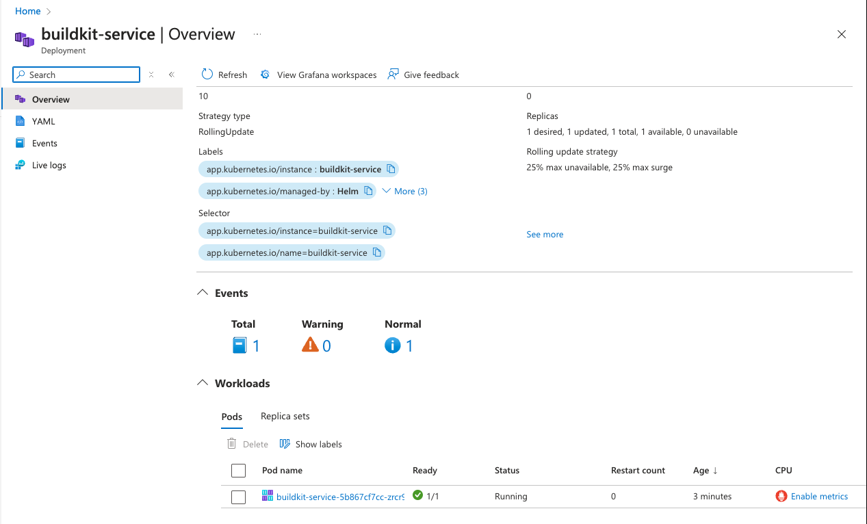Toggle the select-all pods header checkbox
The image size is (867, 524).
238,471
